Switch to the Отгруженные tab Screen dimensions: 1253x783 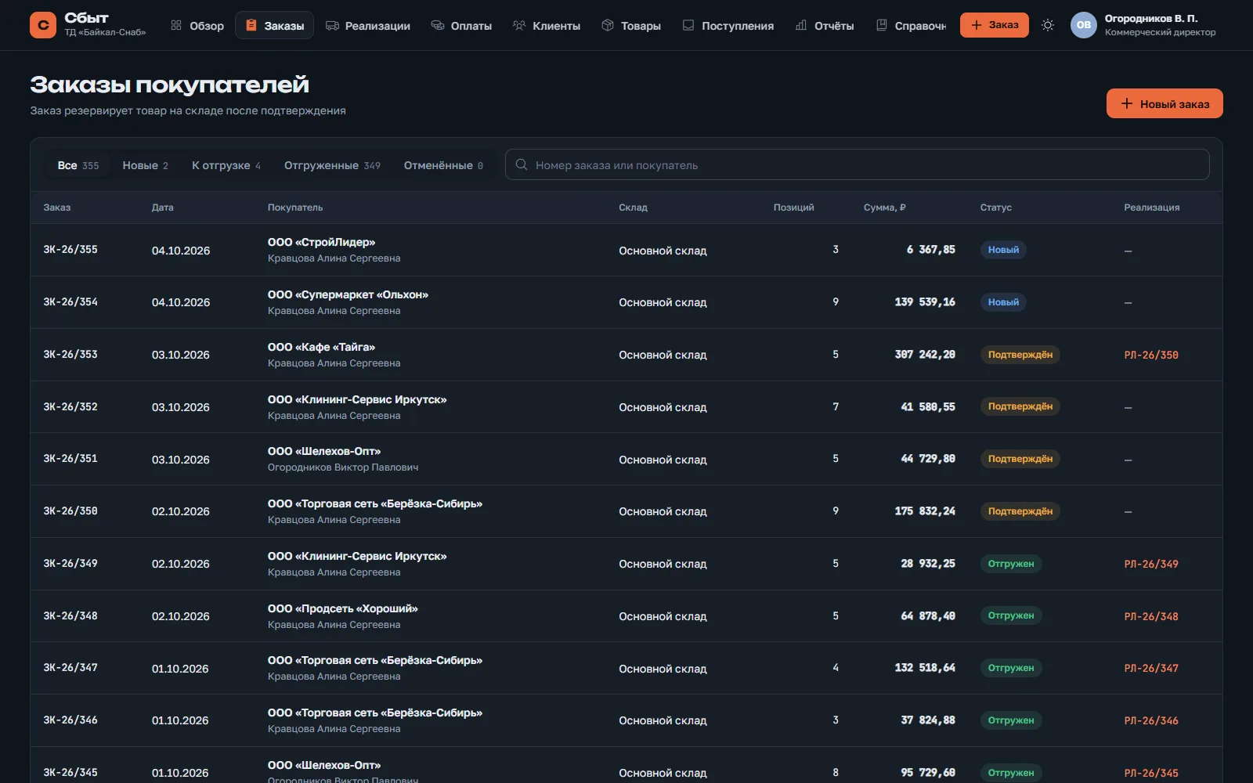pos(332,165)
